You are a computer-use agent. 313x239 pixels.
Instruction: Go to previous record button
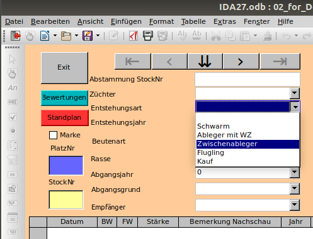pos(169,61)
